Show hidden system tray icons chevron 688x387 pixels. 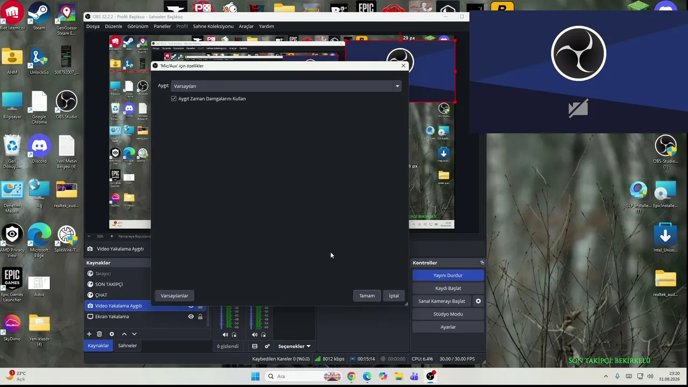pyautogui.click(x=606, y=376)
